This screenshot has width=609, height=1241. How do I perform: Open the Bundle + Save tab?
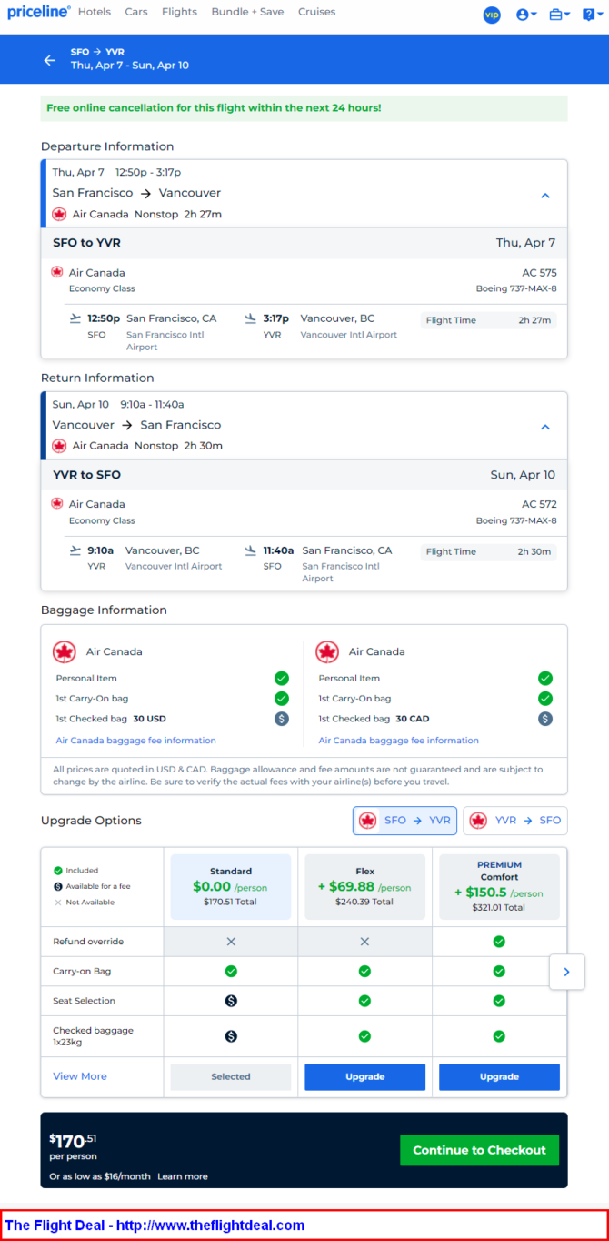tap(247, 12)
